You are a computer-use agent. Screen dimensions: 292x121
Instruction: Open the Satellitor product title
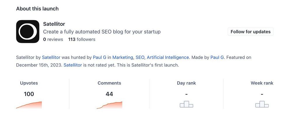54,24
